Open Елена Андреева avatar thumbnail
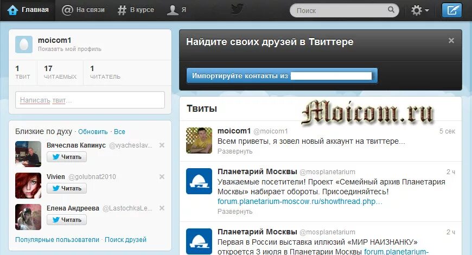472x255 pixels. point(28,217)
